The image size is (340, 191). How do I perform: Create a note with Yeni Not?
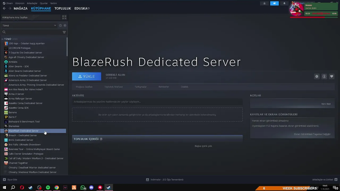[326, 104]
